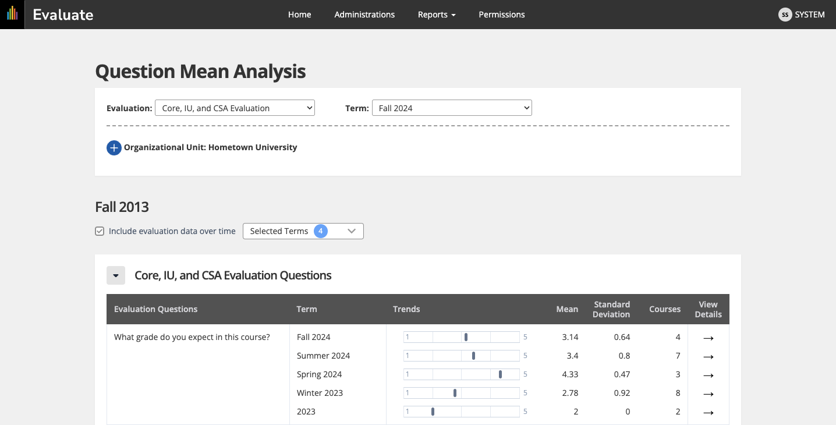Screen dimensions: 836x425
Task: Collapse Core, IU, and CSA Evaluation Questions section
Action: 116,275
